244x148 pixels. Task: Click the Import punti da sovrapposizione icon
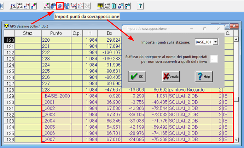click(60, 6)
